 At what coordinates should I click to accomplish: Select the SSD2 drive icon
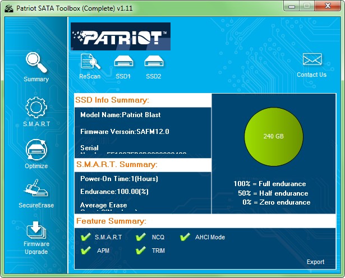click(x=154, y=61)
